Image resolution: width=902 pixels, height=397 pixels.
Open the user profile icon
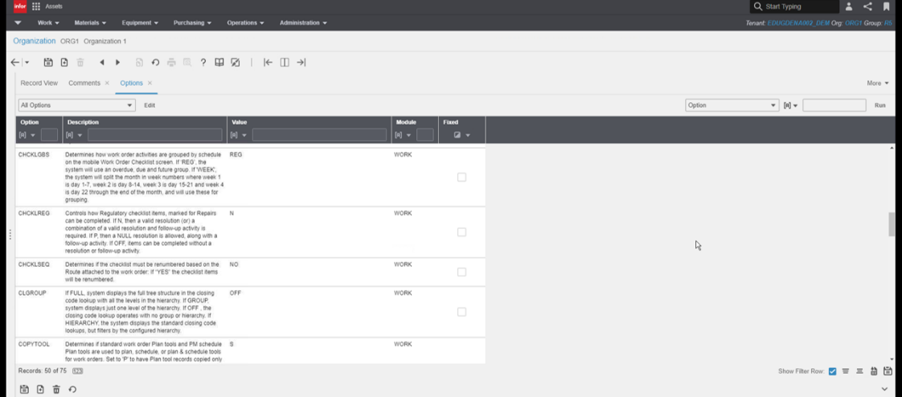pyautogui.click(x=849, y=6)
